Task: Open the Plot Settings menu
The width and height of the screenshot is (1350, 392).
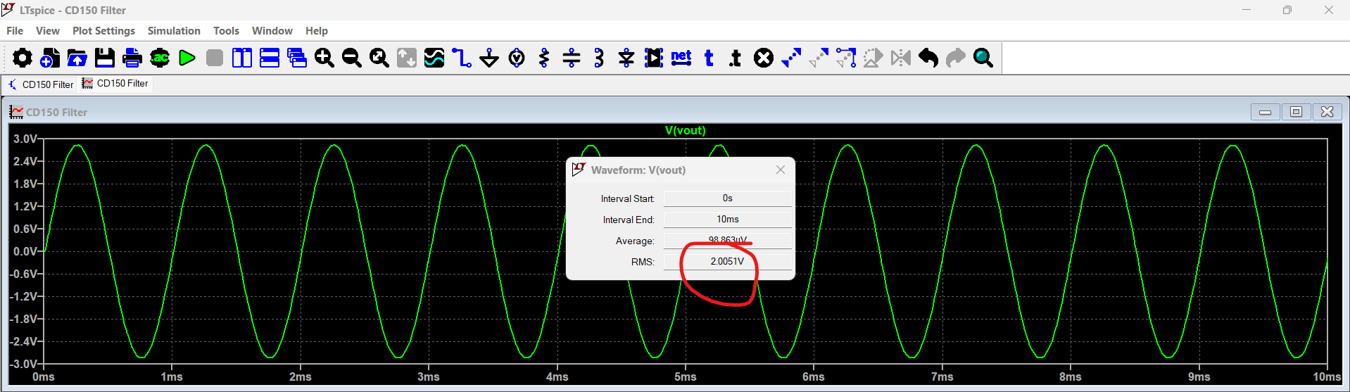Action: 103,31
